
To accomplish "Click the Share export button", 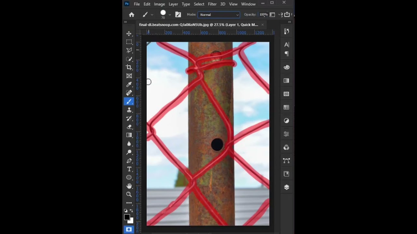I will (x=287, y=14).
